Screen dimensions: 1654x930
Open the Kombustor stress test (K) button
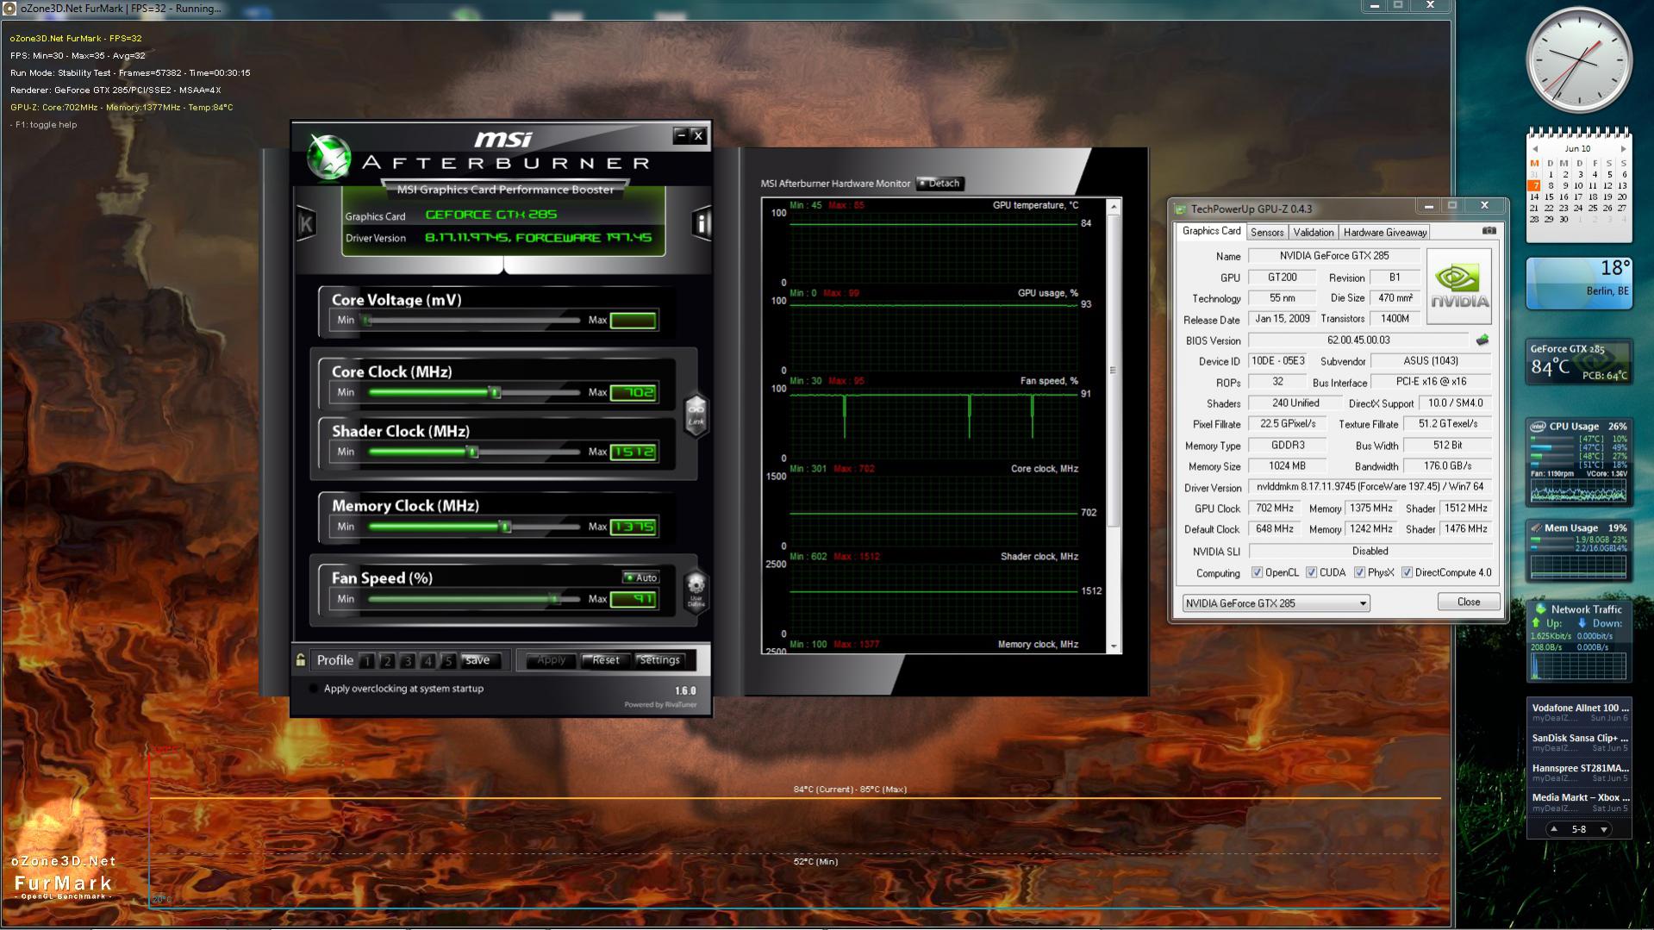click(305, 224)
